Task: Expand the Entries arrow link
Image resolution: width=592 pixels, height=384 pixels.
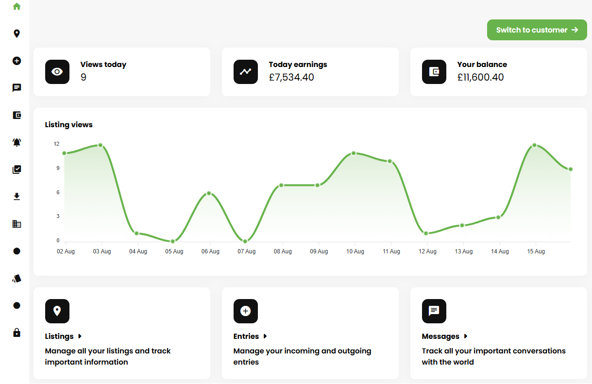Action: [250, 336]
